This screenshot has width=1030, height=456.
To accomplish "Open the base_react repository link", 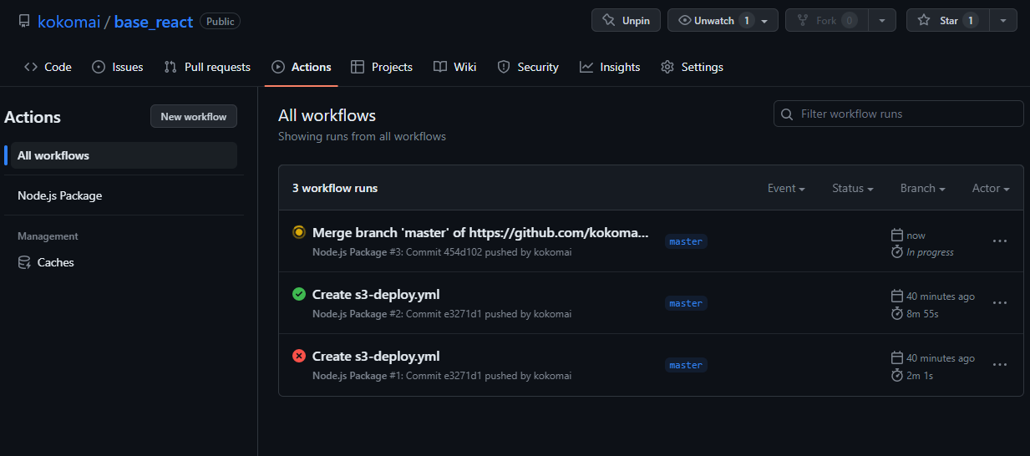I will tap(154, 21).
